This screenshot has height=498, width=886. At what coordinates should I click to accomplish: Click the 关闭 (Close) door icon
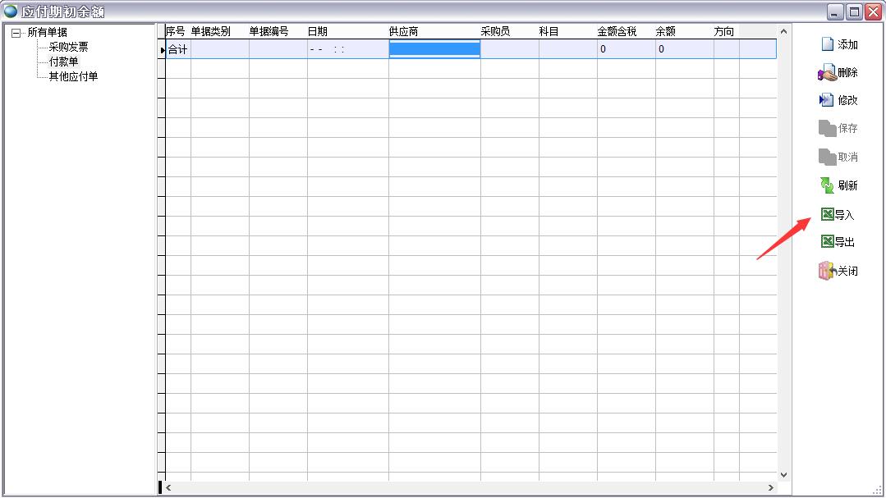pos(826,271)
